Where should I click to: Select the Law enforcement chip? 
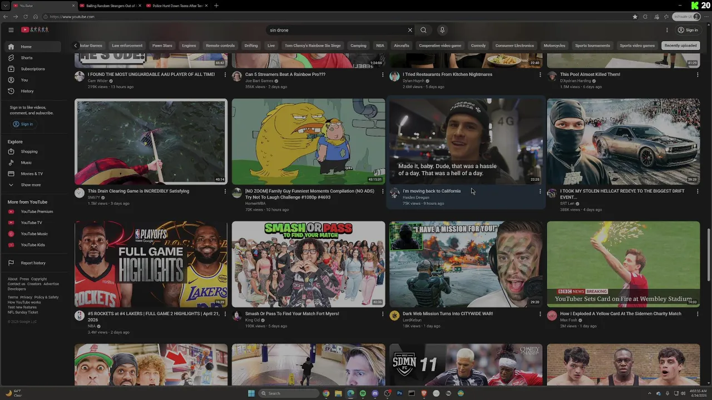(x=127, y=46)
